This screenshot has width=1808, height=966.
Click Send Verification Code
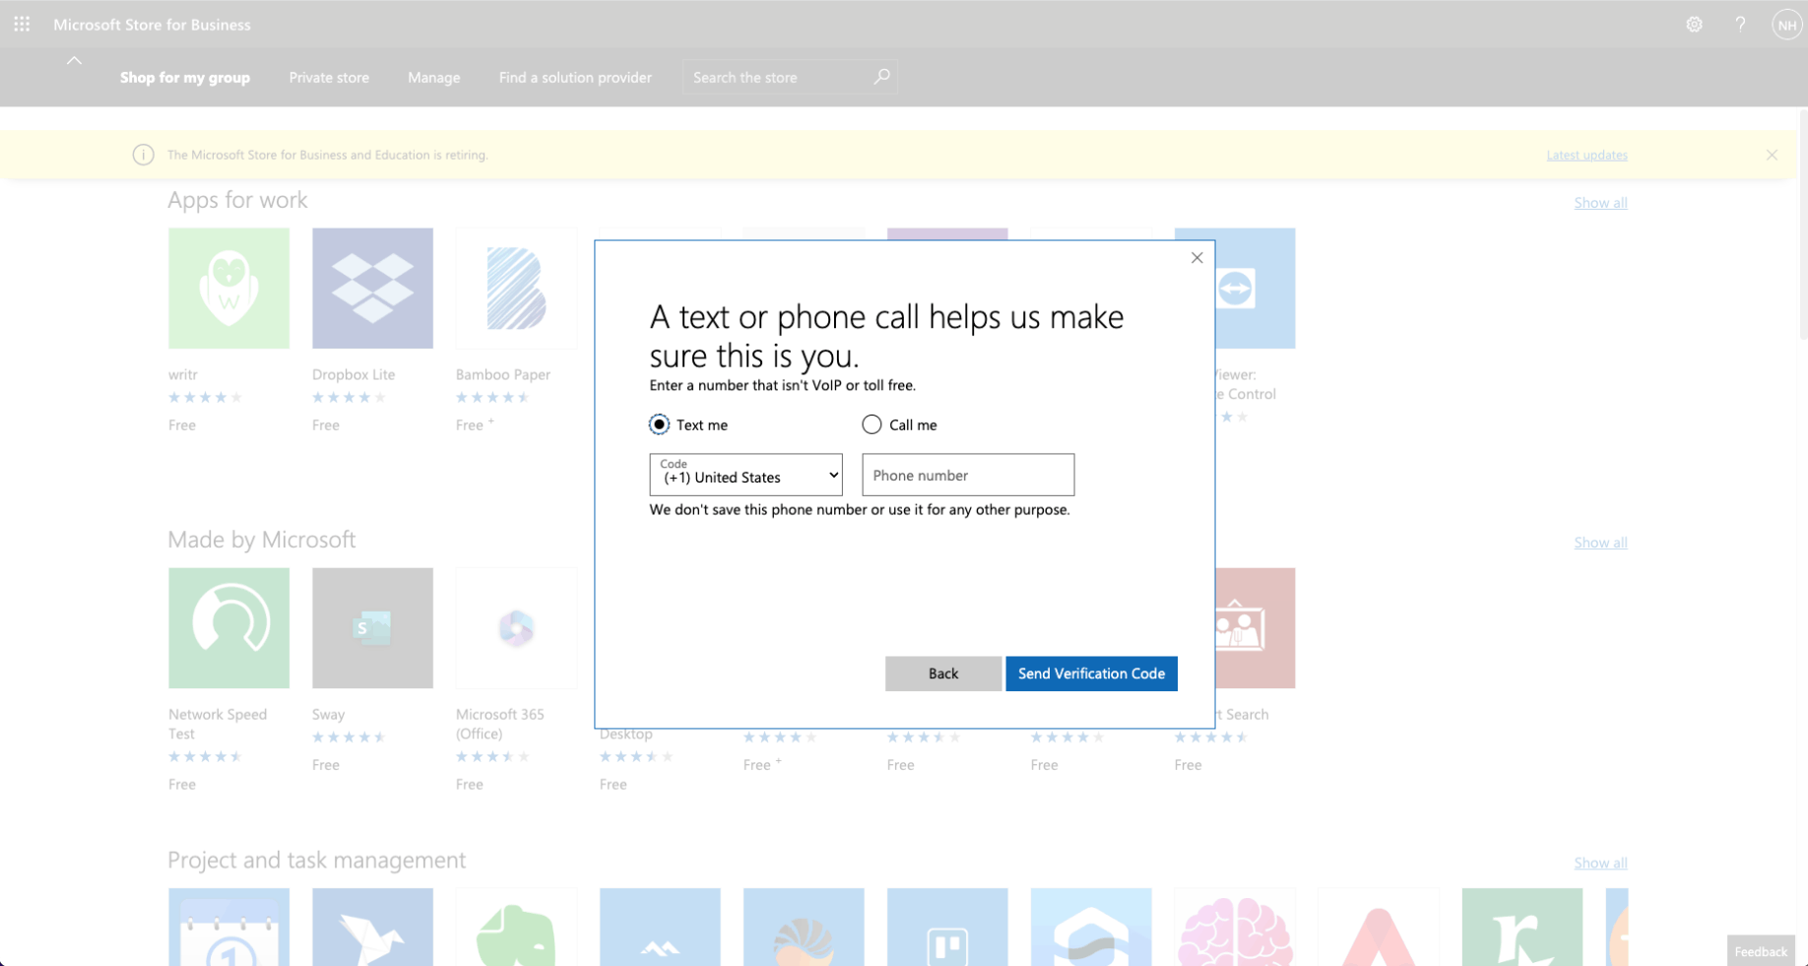pos(1091,674)
